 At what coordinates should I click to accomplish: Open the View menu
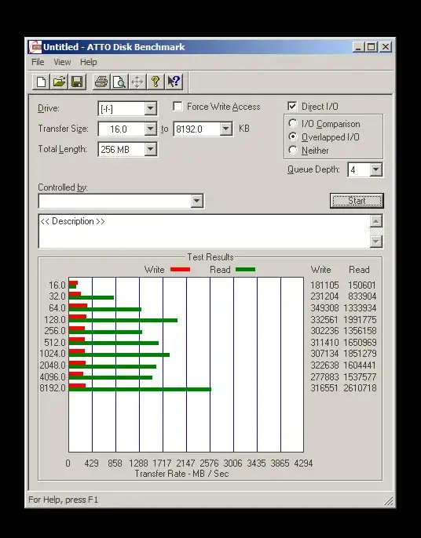(x=62, y=62)
